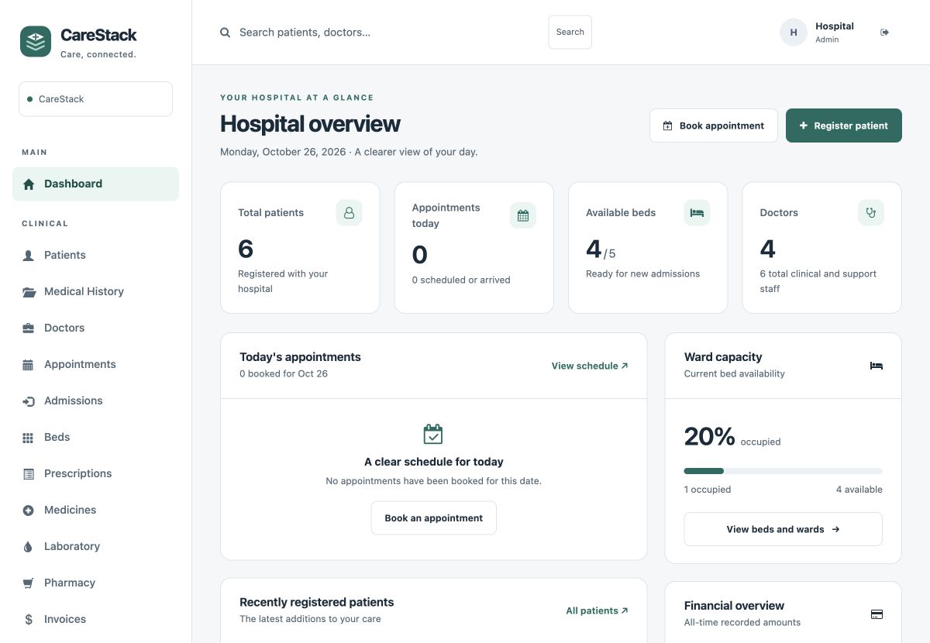The image size is (930, 643).
Task: Click the Financial overview card icon
Action: coord(877,614)
